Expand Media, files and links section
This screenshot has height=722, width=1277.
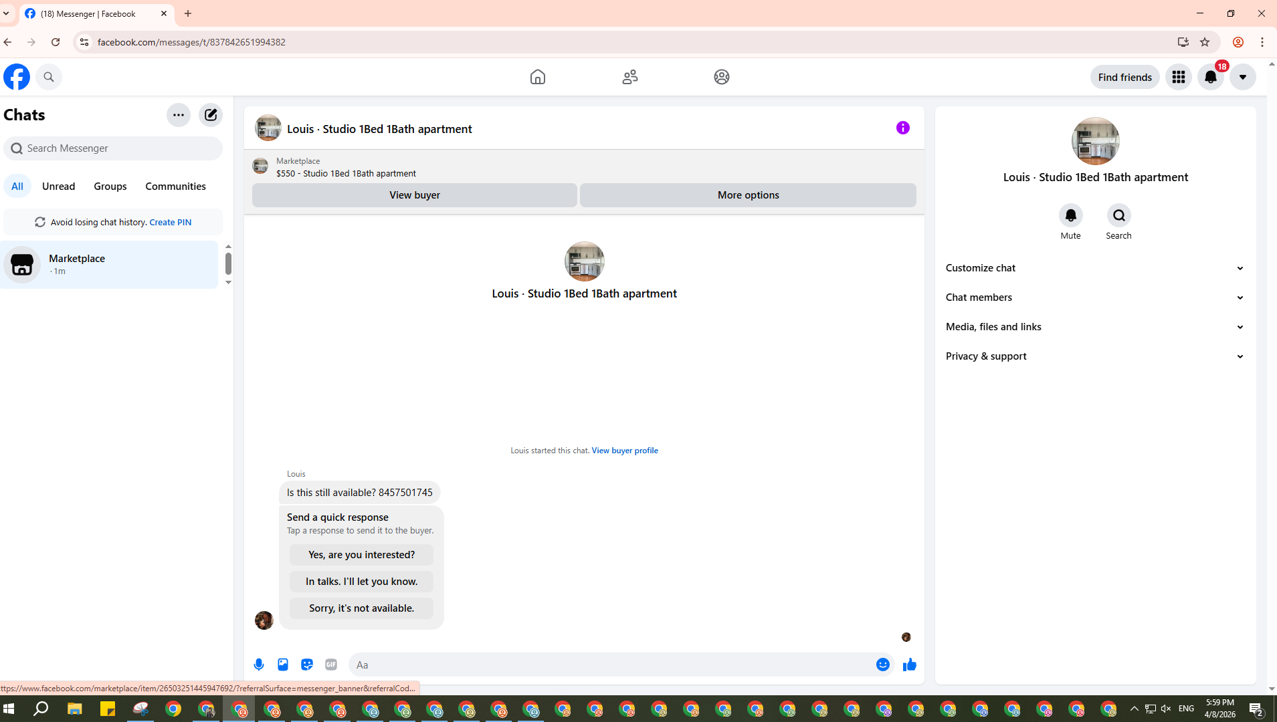coord(1096,327)
